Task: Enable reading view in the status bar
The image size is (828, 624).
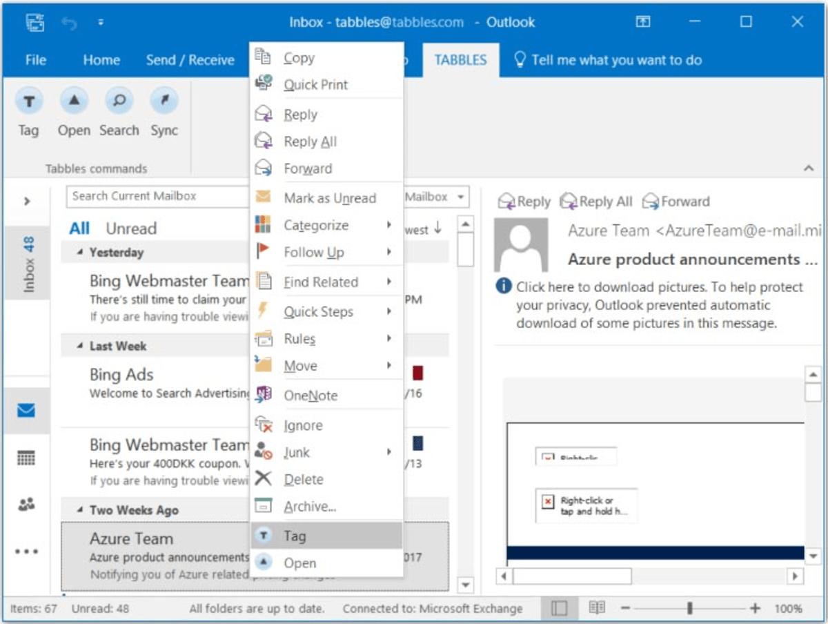Action: 596,609
